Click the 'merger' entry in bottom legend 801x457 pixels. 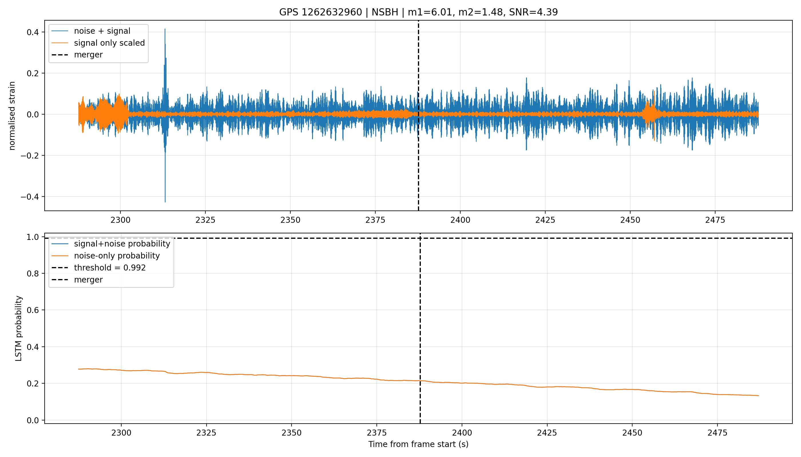coord(88,280)
